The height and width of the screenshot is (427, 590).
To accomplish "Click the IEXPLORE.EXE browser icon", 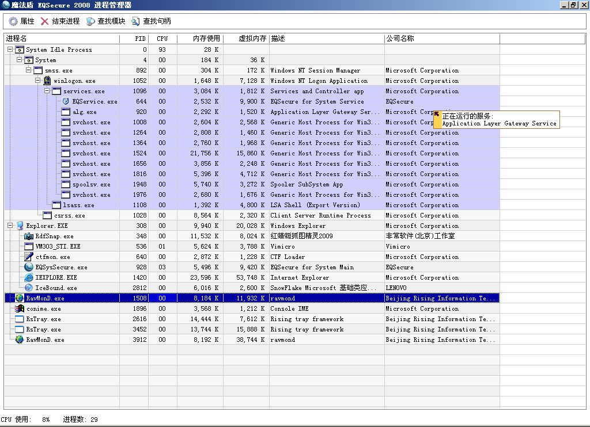I will (x=29, y=277).
